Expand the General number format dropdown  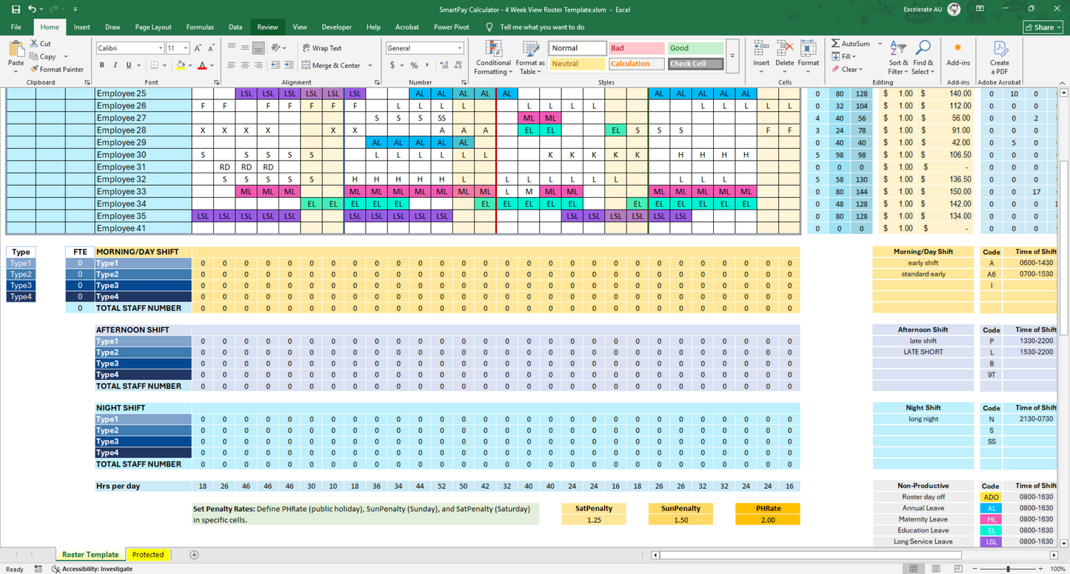(460, 48)
